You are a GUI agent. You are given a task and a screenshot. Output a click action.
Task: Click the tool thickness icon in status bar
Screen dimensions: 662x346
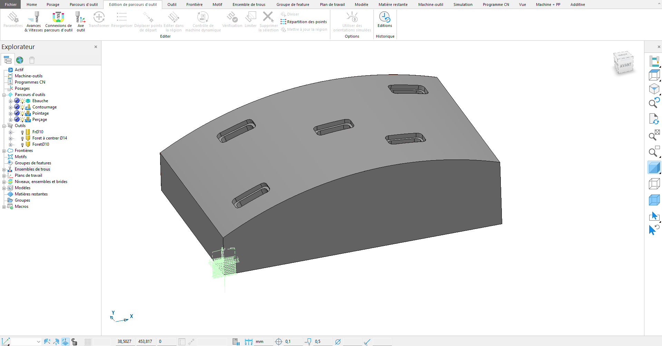pyautogui.click(x=308, y=342)
